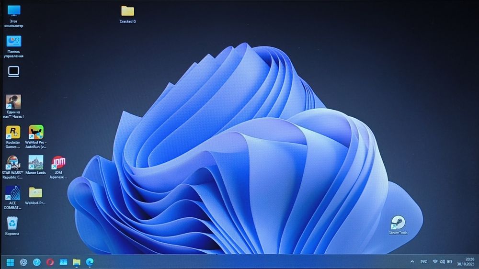Click the "Cracked G" folder label
The width and height of the screenshot is (479, 269).
click(128, 22)
